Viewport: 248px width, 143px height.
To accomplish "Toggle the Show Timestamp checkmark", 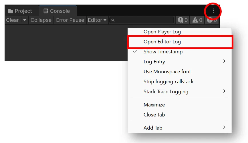I will (135, 51).
